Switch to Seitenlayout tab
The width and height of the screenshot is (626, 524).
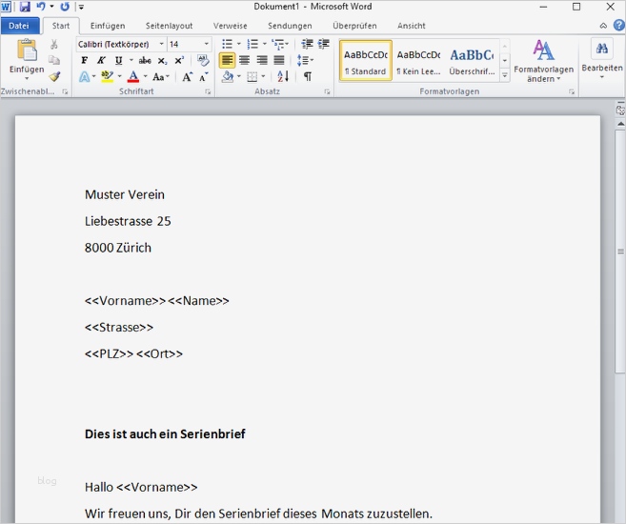pos(169,26)
